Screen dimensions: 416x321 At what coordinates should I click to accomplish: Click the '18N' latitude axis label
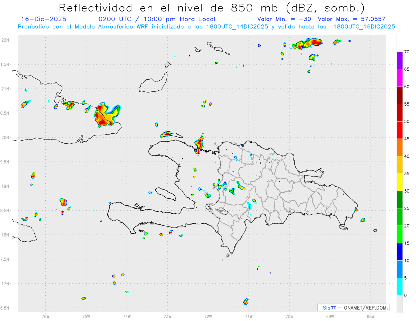pyautogui.click(x=5, y=235)
